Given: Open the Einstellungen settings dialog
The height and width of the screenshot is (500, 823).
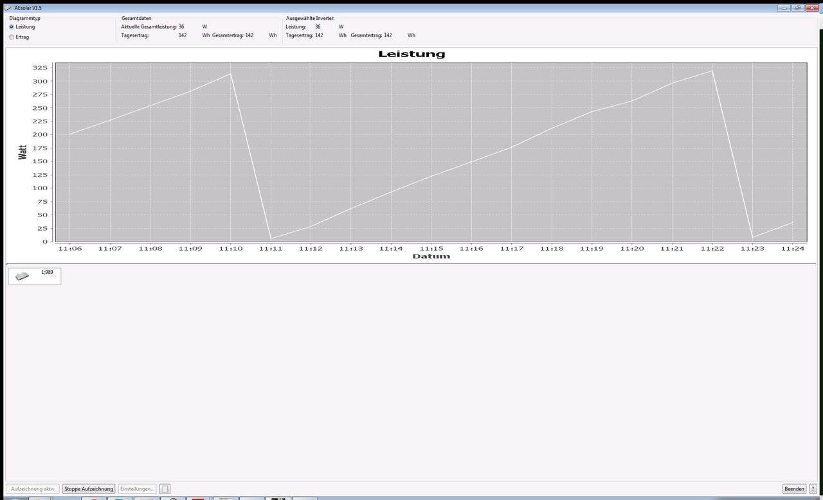Looking at the screenshot, I should [x=137, y=489].
